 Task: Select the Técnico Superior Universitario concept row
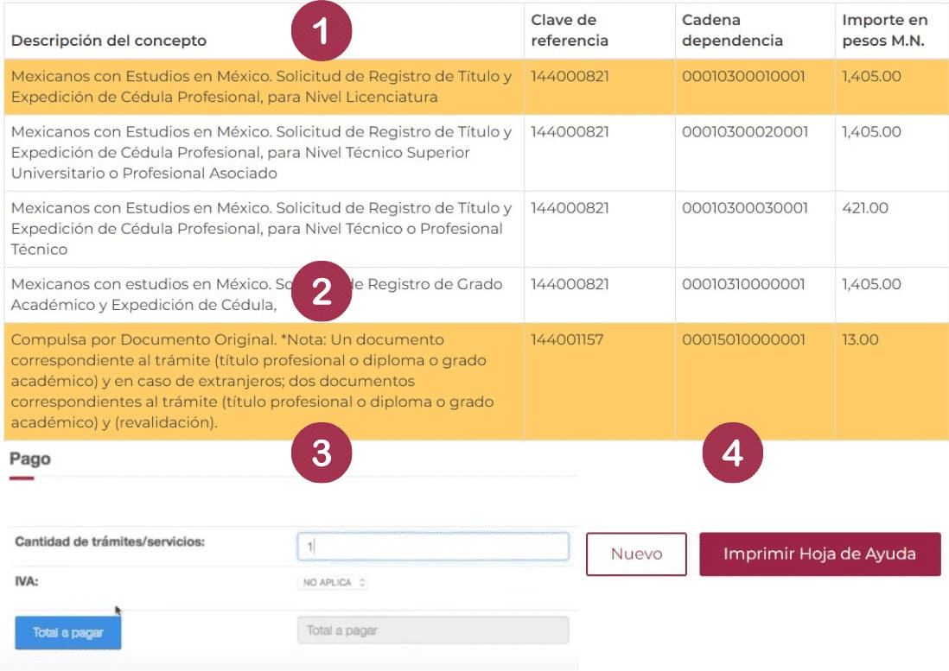click(x=259, y=153)
